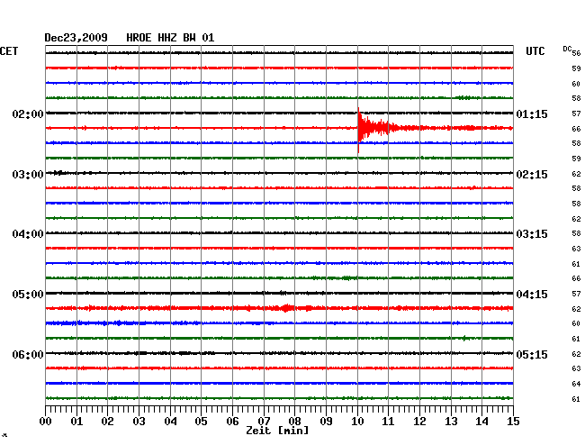Click the Zeit [min] axis title
The height and width of the screenshot is (445, 585).
(277, 431)
